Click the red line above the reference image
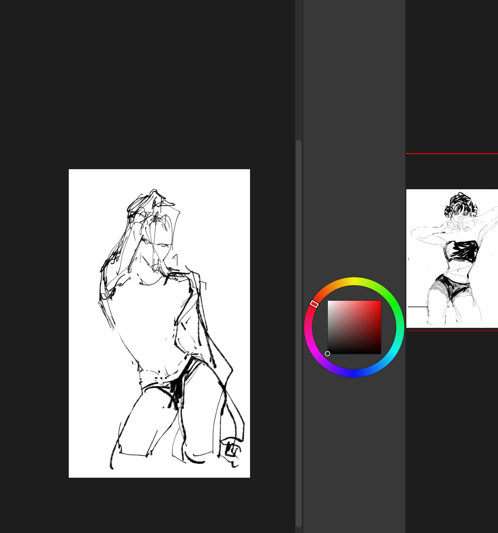498x533 pixels. (452, 154)
